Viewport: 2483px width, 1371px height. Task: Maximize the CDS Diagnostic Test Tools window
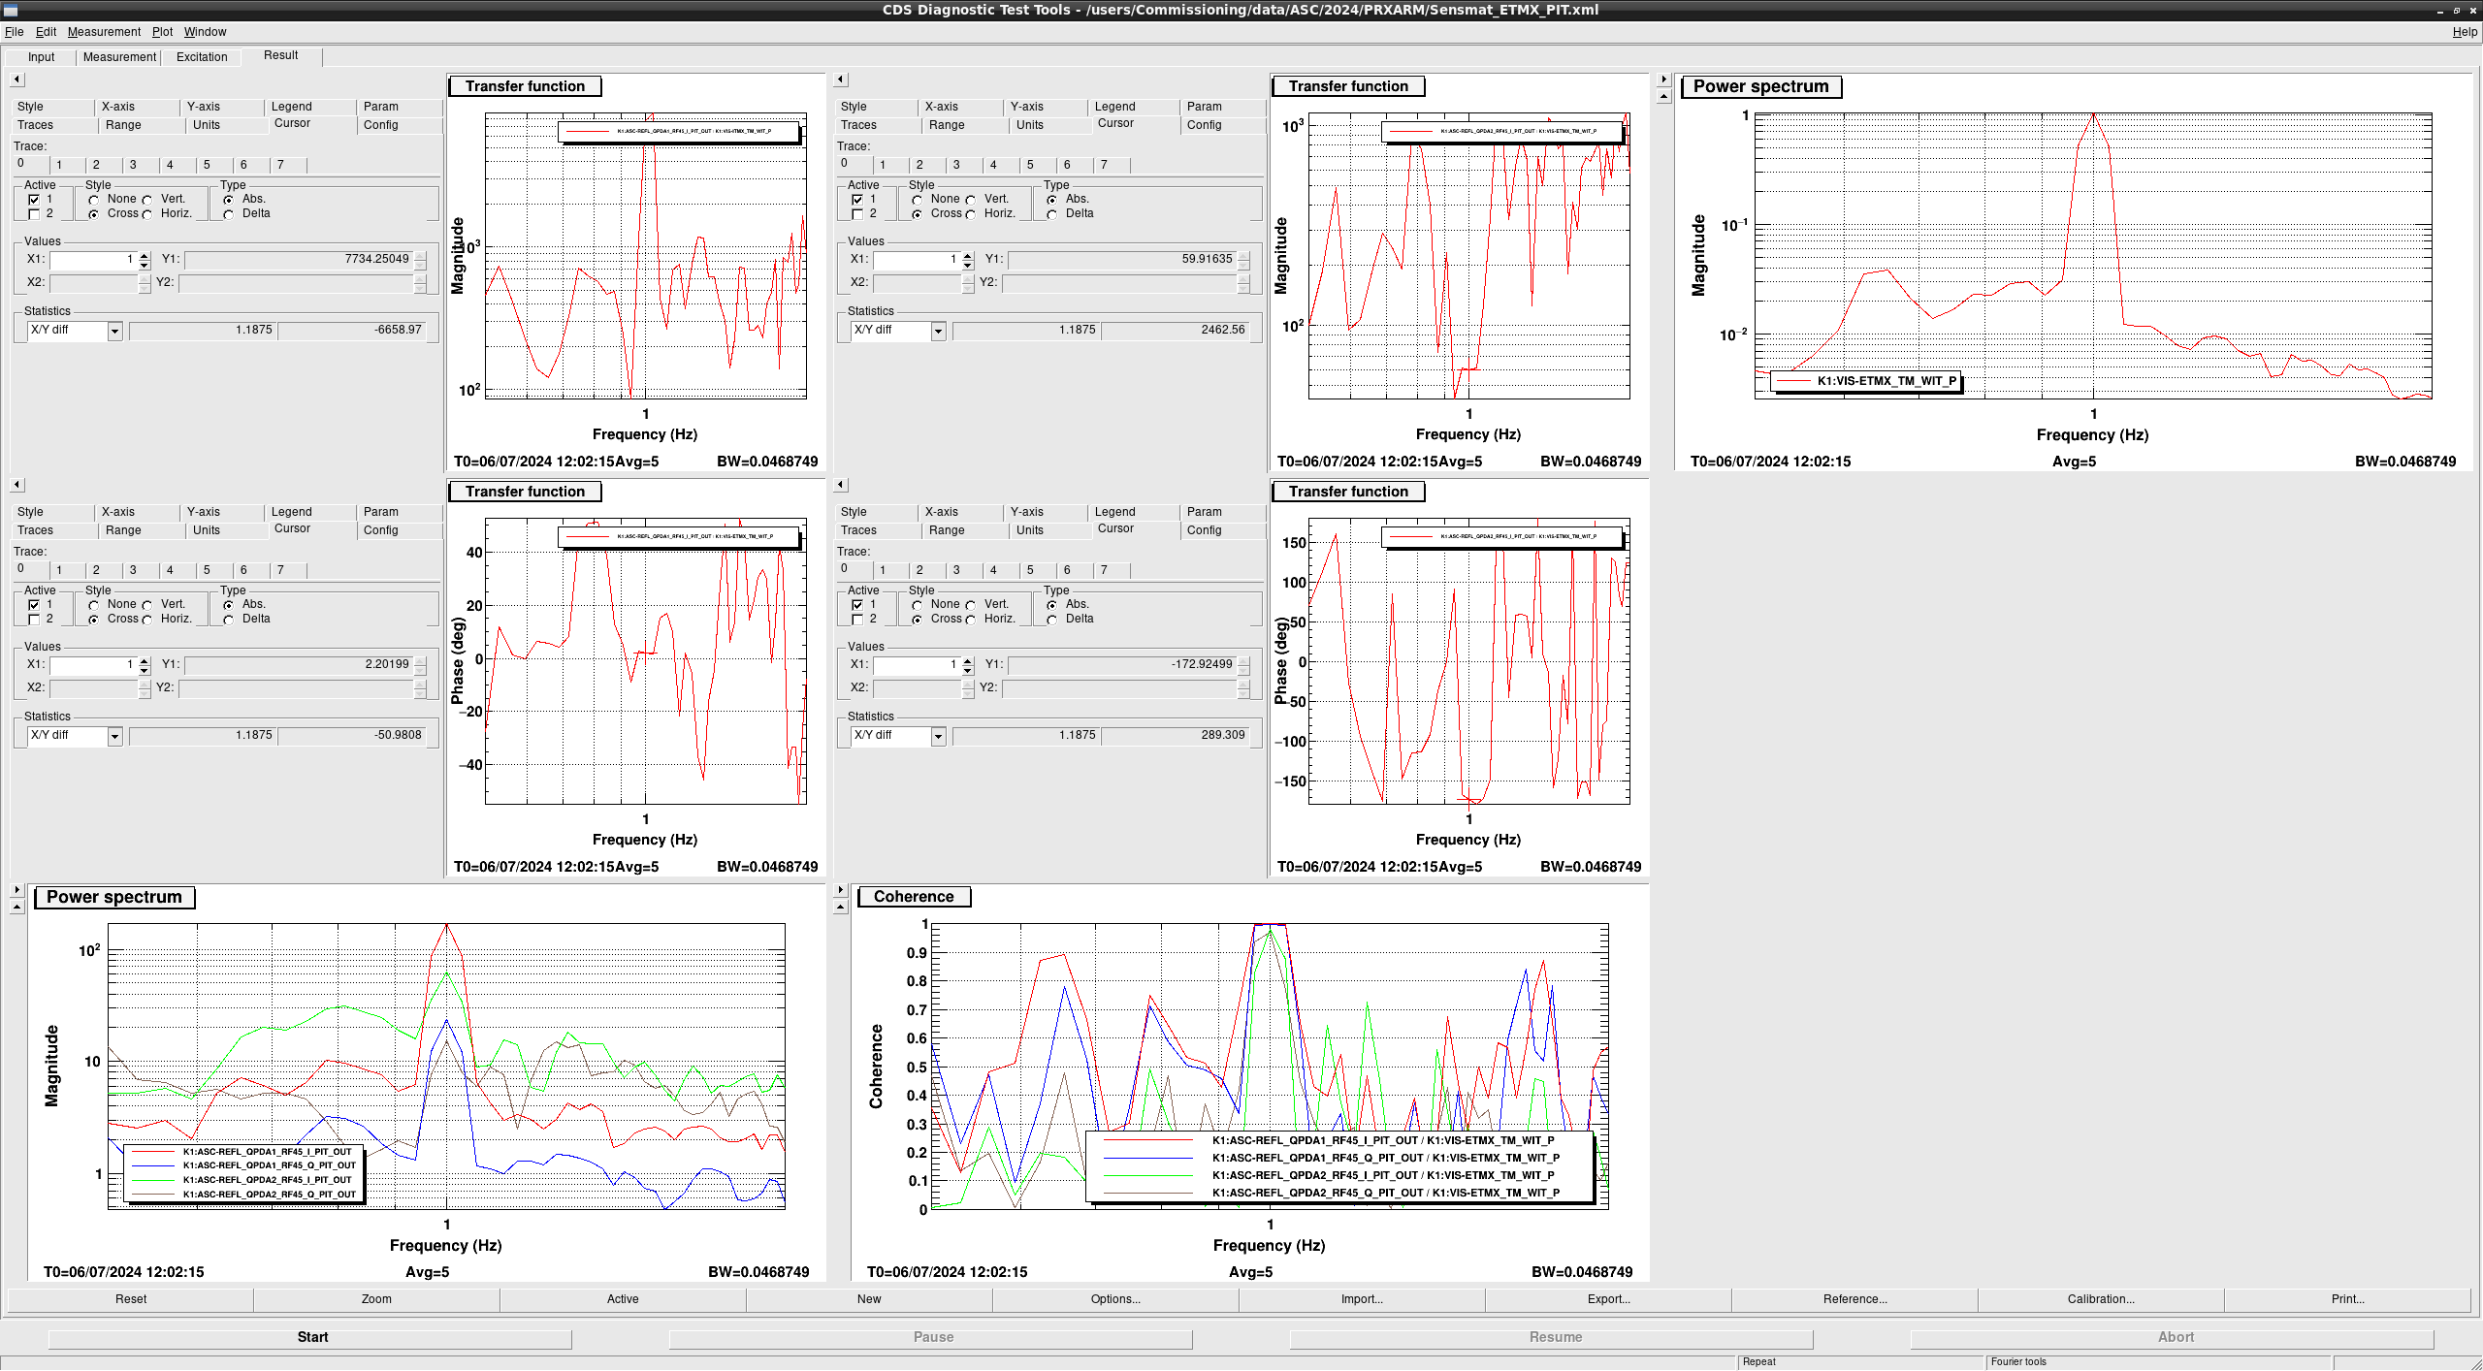pyautogui.click(x=2457, y=10)
